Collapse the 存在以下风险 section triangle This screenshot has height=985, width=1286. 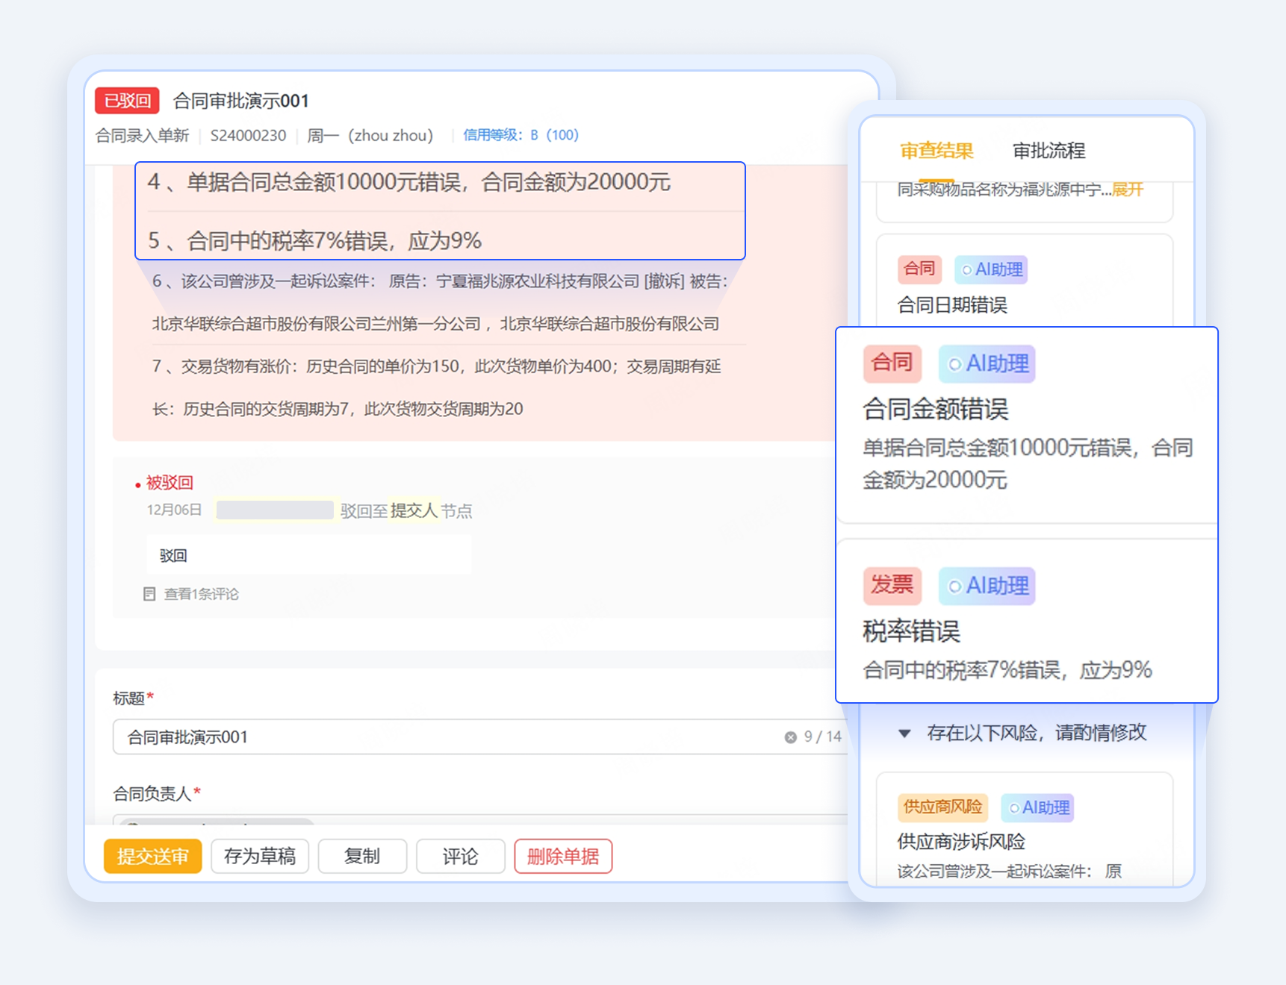point(904,734)
